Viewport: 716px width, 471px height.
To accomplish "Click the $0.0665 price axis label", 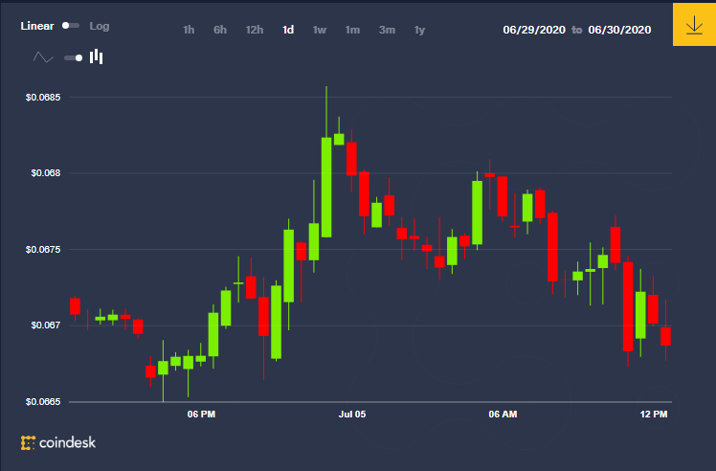I will point(43,401).
